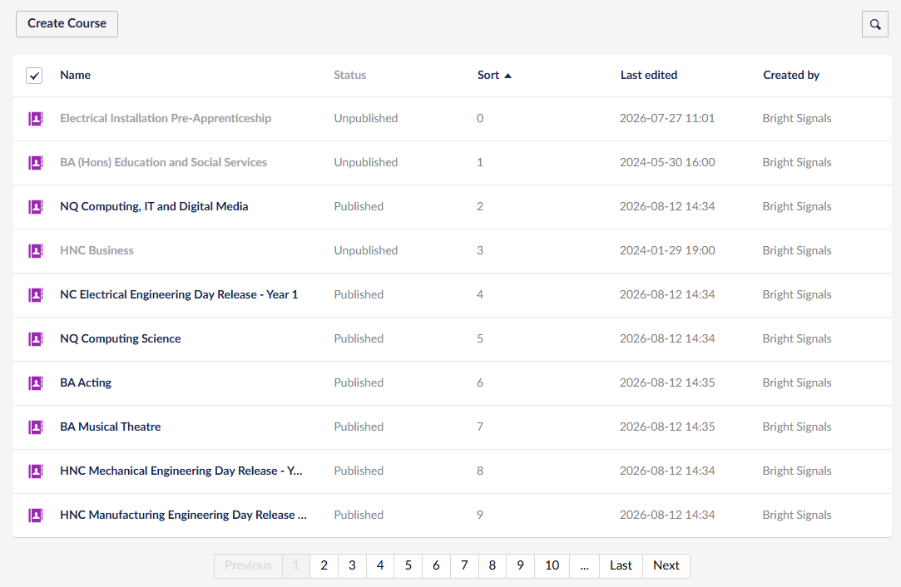Toggle ascending sort arrow next to Sort

(x=508, y=75)
